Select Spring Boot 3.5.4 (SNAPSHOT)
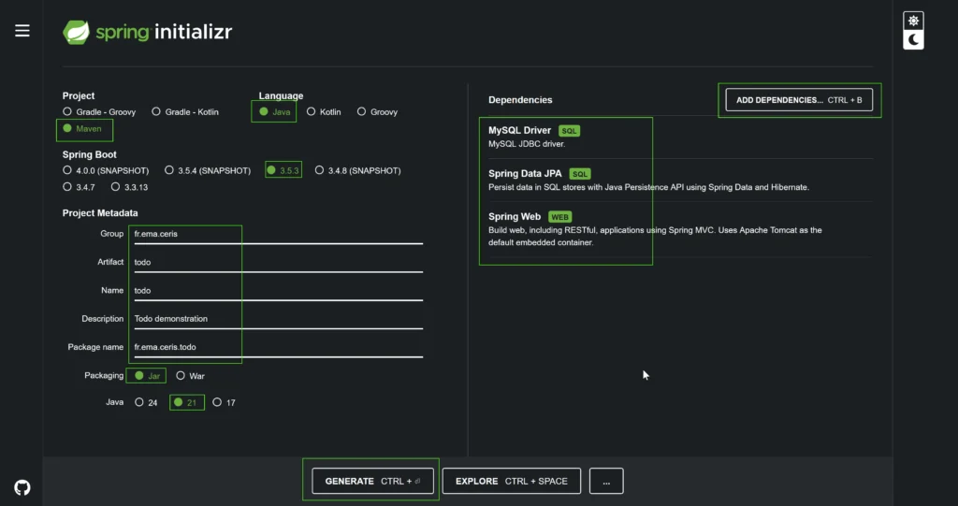Screen dimensions: 958x506 point(208,170)
